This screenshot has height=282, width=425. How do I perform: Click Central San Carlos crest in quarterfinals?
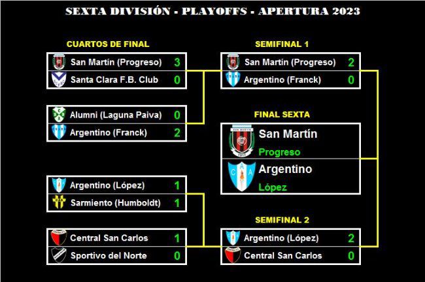pyautogui.click(x=59, y=238)
